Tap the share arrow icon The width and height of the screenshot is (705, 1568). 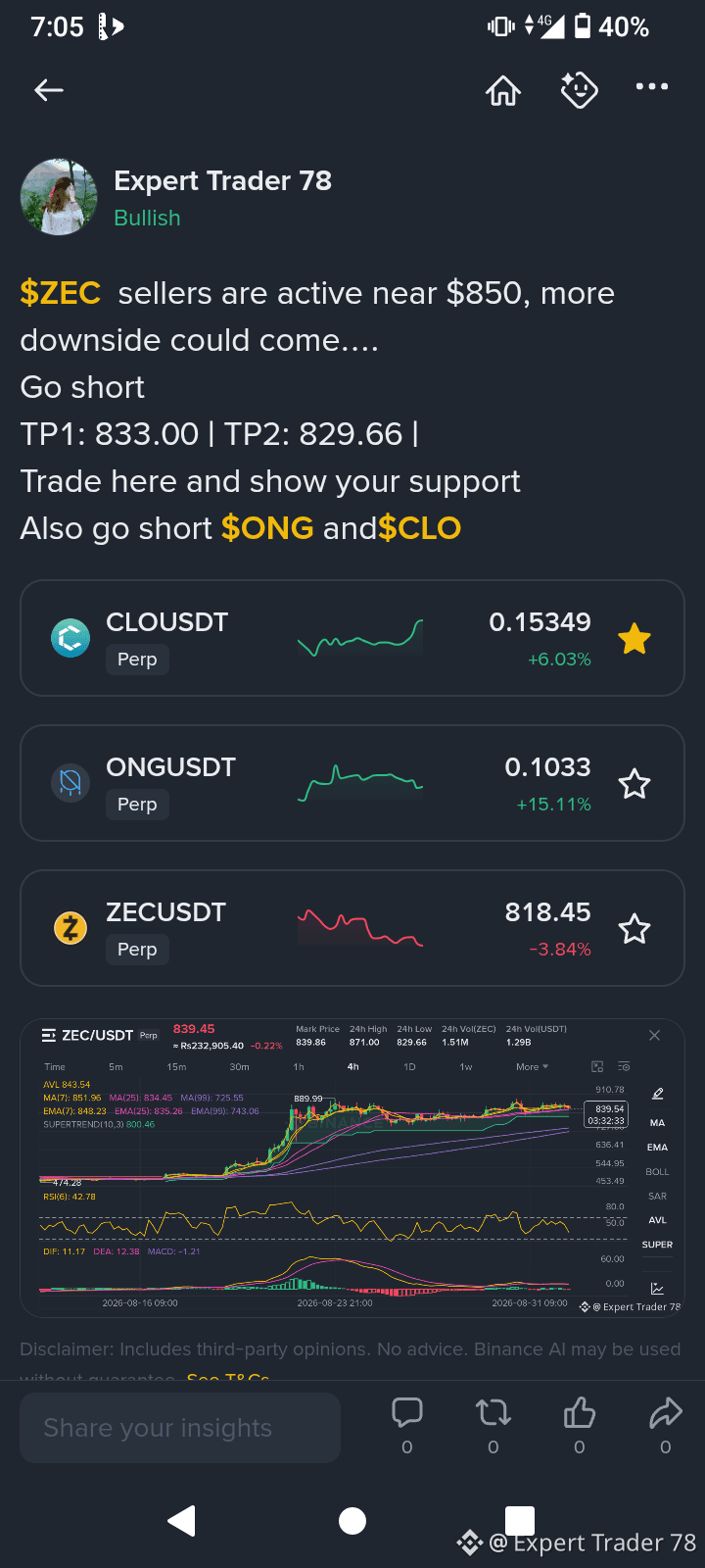[x=666, y=1412]
